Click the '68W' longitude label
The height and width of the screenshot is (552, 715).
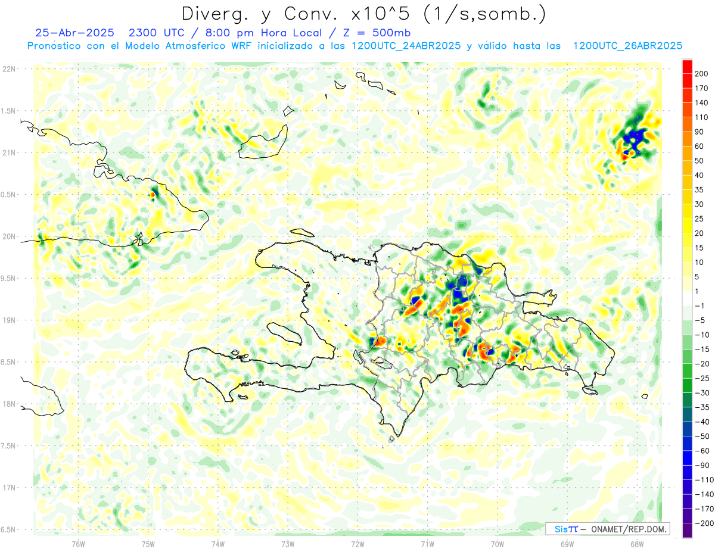click(637, 544)
